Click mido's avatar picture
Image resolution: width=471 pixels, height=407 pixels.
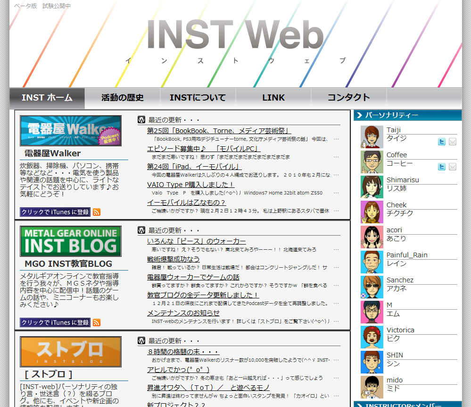(x=372, y=387)
